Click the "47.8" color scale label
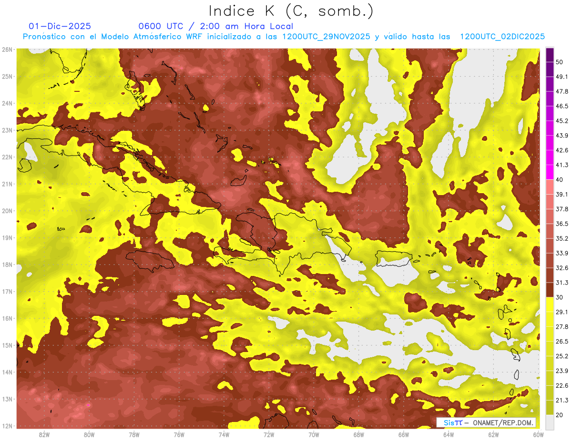 562,91
